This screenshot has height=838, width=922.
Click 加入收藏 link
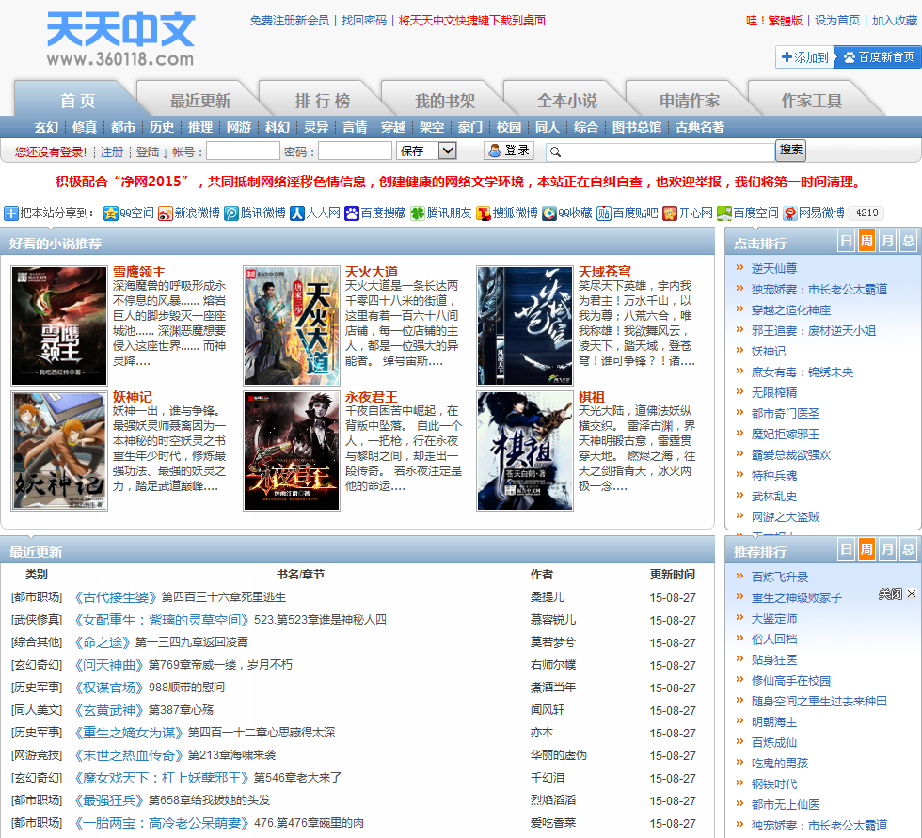click(x=894, y=21)
